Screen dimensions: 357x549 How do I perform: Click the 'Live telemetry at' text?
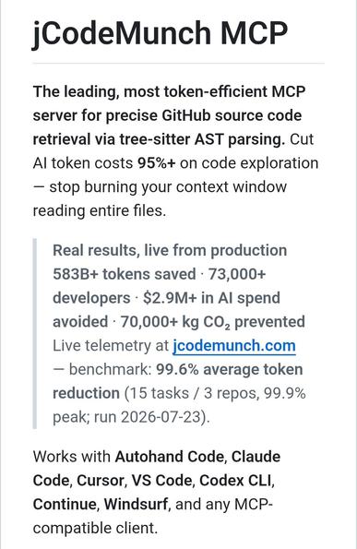click(111, 346)
